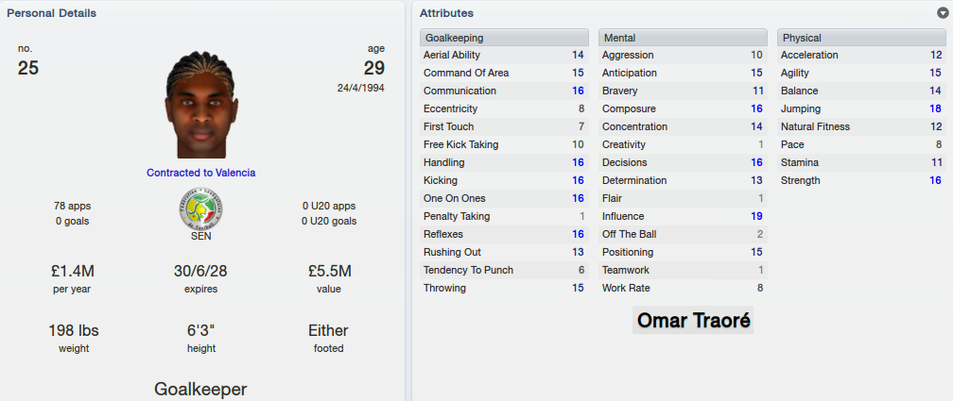Click the Senegal federation badge icon
Viewport: 953px width, 401px height.
pos(200,209)
